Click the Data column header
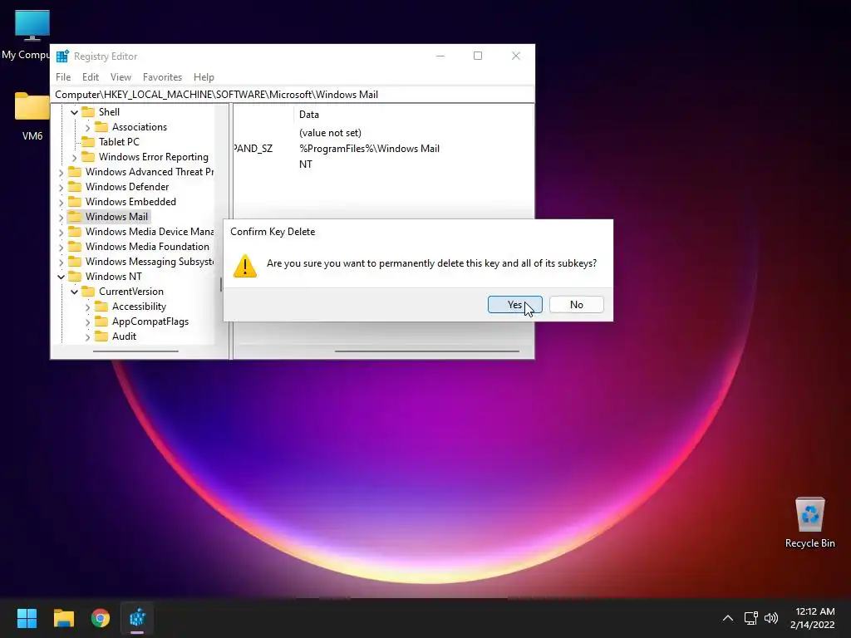Image resolution: width=851 pixels, height=638 pixels. (309, 115)
